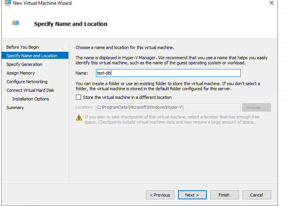
Task: Jump to the Configure Networking step
Action: [x=27, y=82]
